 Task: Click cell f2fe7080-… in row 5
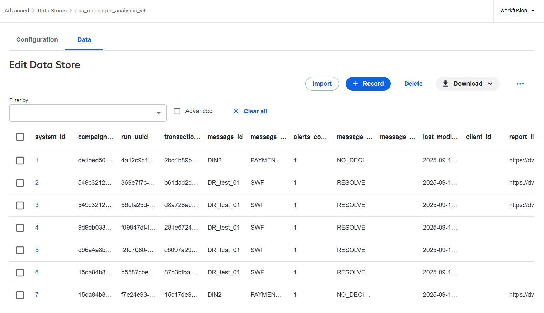137,250
